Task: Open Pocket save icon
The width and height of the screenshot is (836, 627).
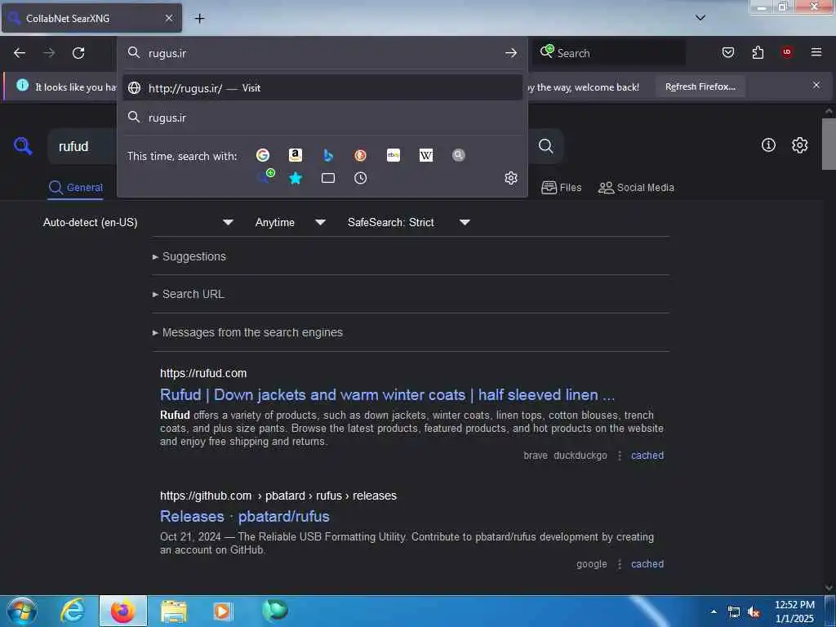Action: (x=727, y=52)
